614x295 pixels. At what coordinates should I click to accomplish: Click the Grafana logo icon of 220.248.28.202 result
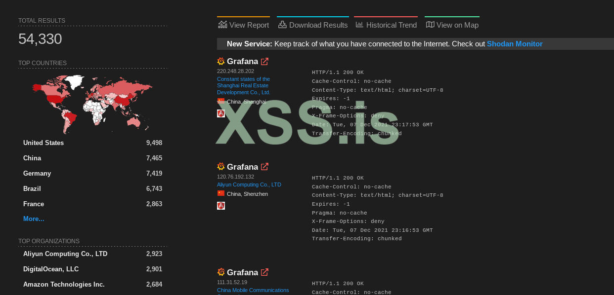point(221,61)
